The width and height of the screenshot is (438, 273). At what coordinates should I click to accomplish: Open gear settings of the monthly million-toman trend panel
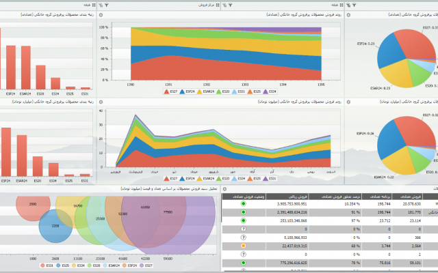tap(101, 102)
